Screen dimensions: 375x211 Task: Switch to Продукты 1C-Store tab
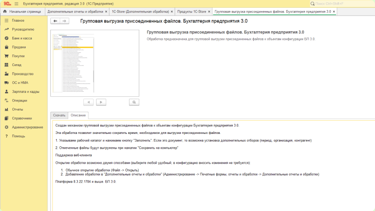(191, 11)
